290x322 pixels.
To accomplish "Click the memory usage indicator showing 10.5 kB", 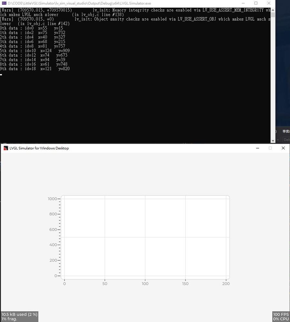I will click(x=18, y=315).
